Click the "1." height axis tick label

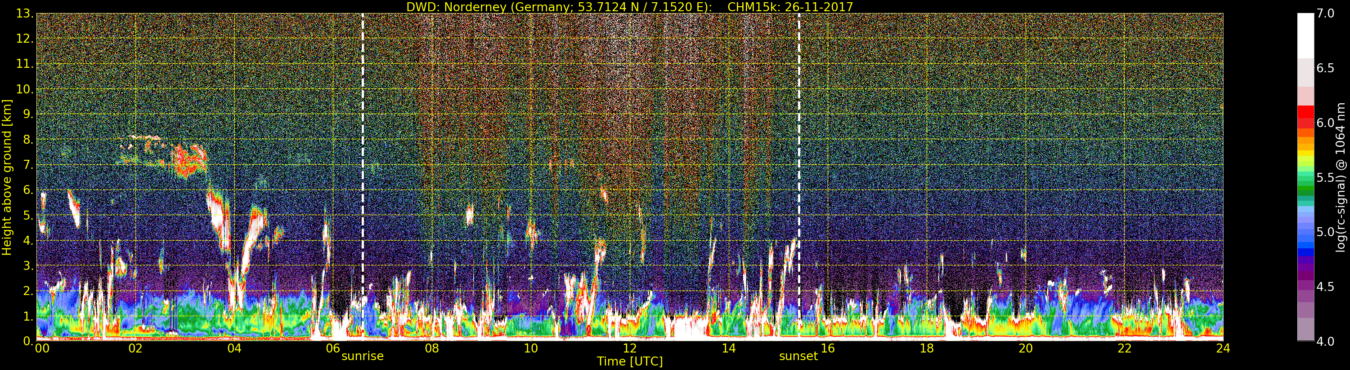[28, 316]
